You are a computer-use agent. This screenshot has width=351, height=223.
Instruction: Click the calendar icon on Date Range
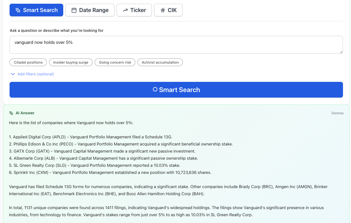[74, 10]
